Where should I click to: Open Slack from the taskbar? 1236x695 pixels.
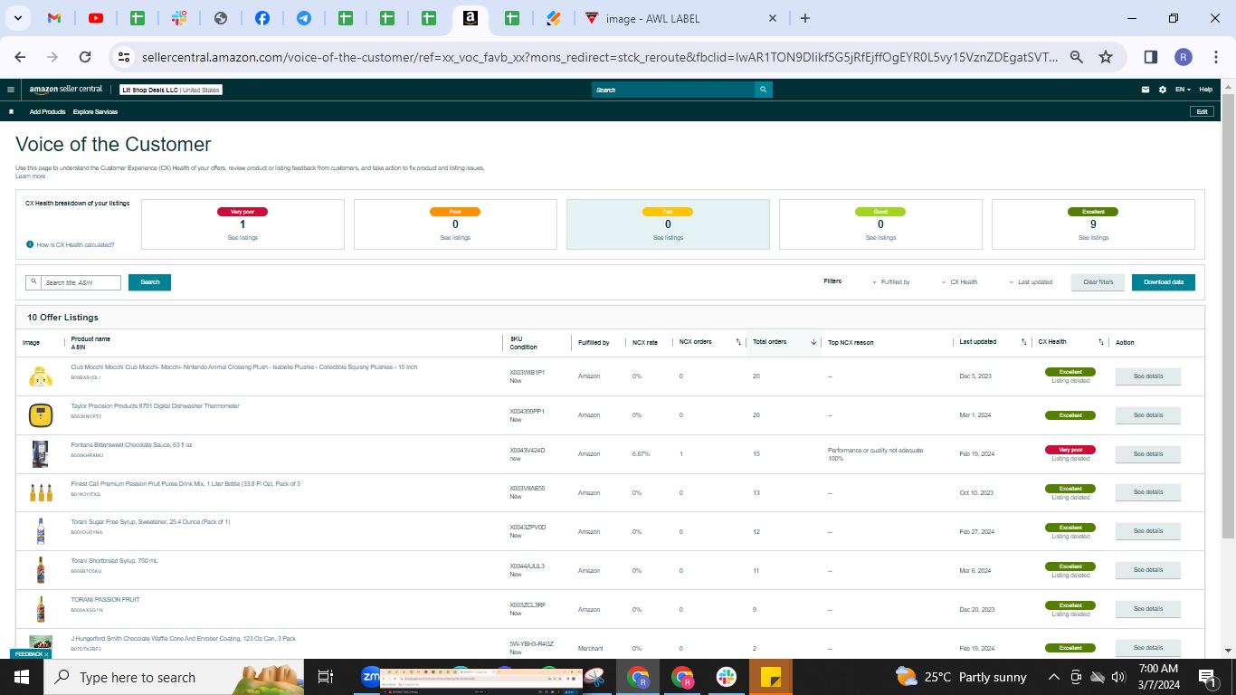[726, 677]
